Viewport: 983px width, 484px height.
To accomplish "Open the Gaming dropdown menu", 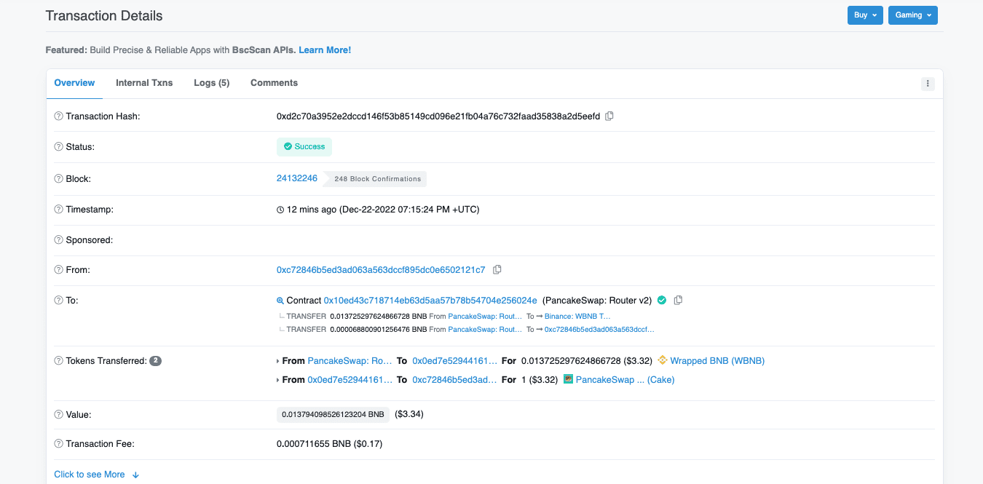I will [913, 15].
